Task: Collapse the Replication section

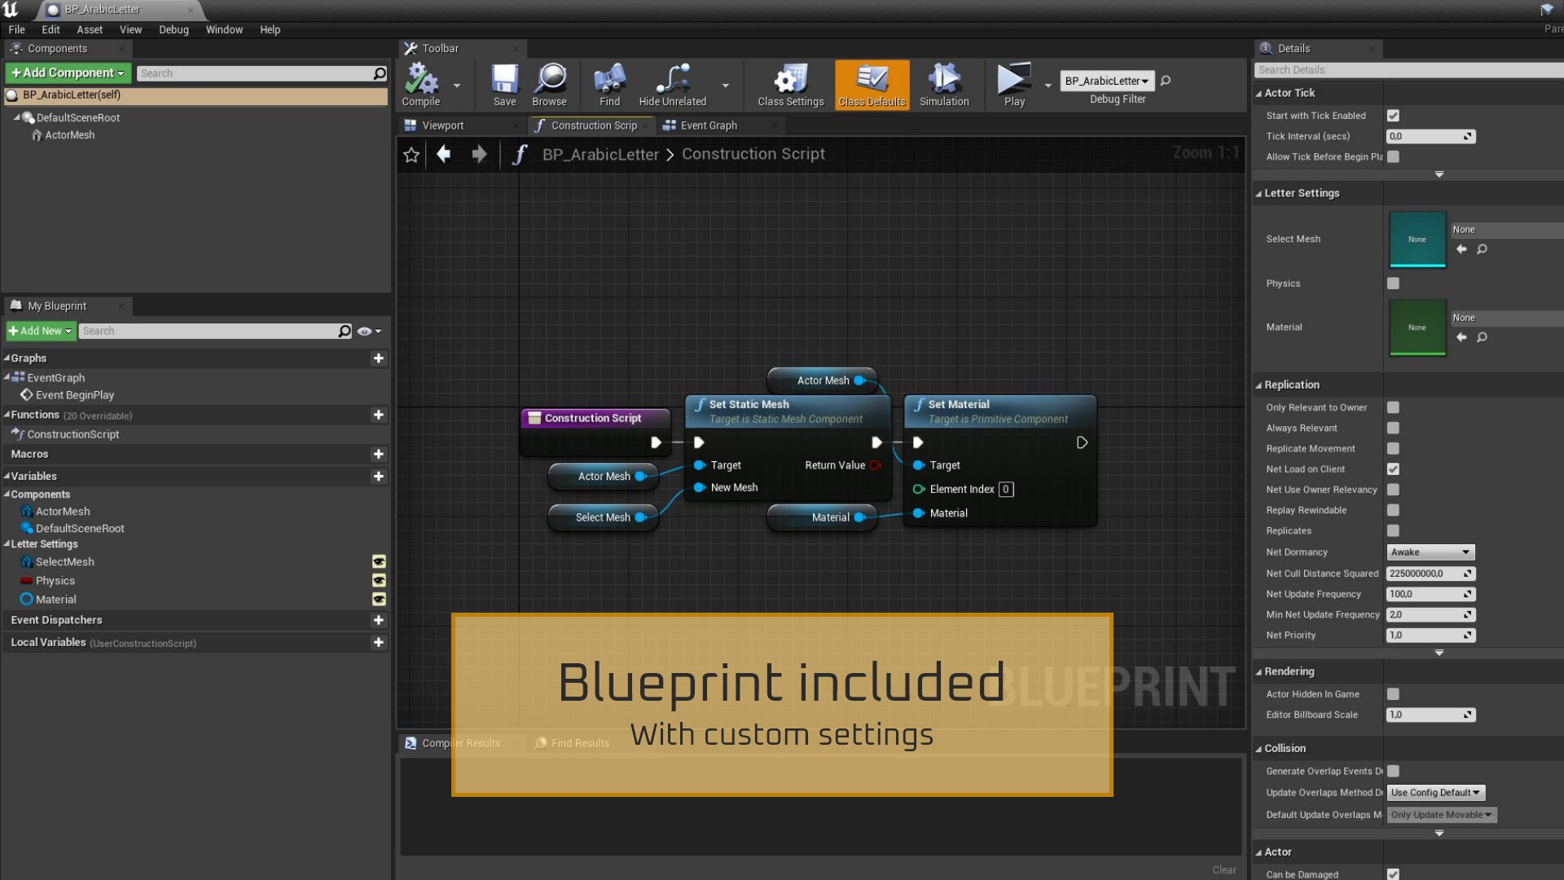Action: [x=1259, y=385]
